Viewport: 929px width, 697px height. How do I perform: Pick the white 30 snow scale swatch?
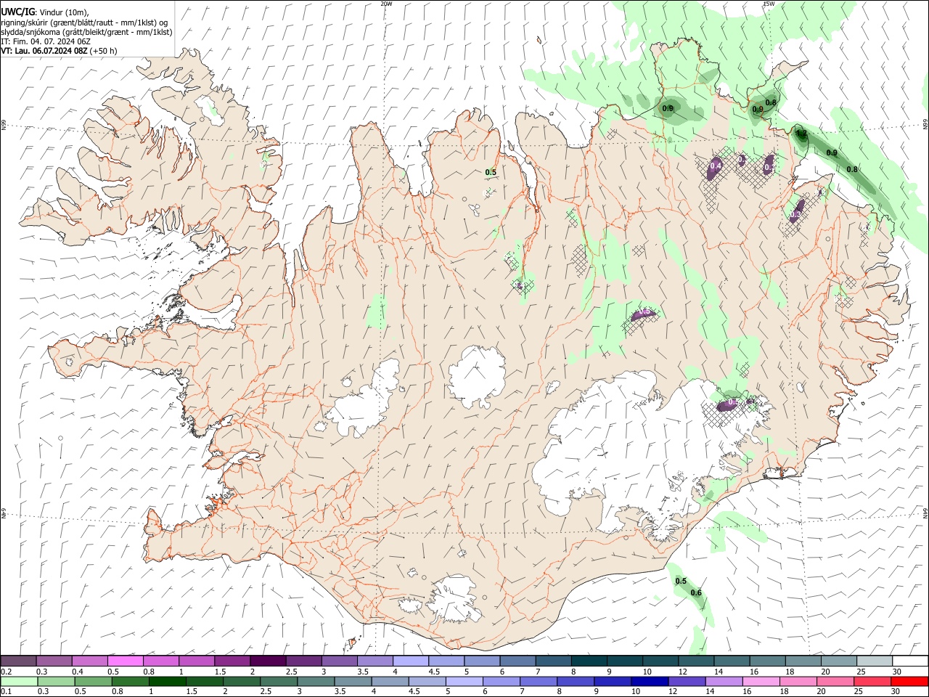(x=910, y=661)
